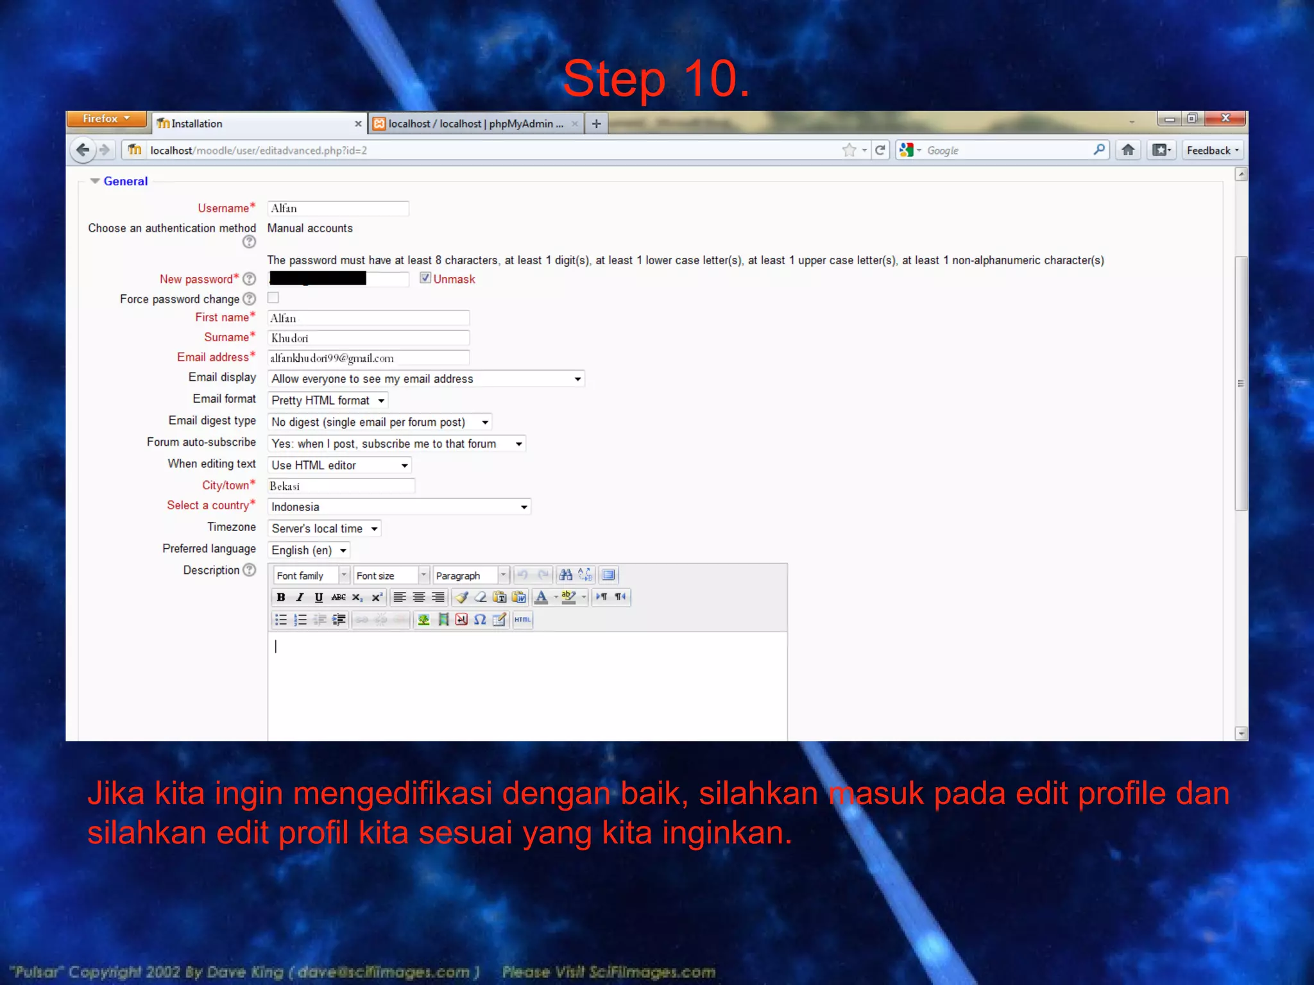Open the Email digest type dropdown
Viewport: 1314px width, 985px height.
[x=380, y=423]
